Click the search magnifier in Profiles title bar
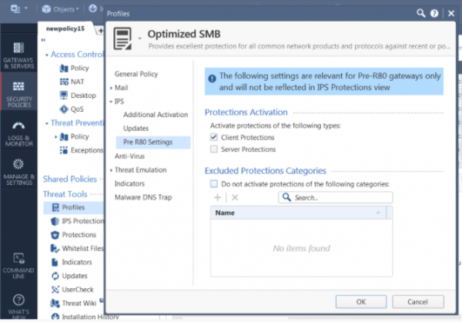The width and height of the screenshot is (462, 322). tap(420, 14)
